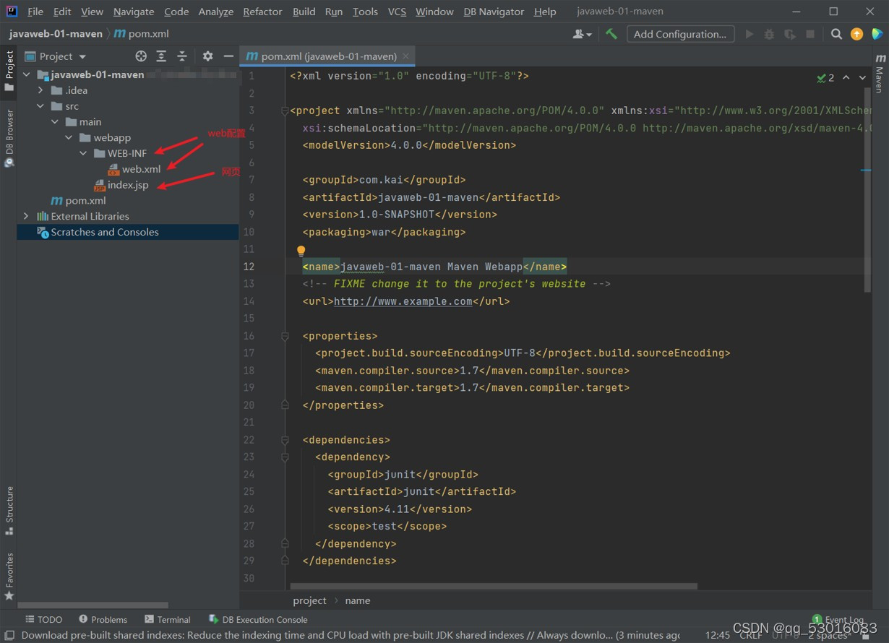Hide the Project panel with minus icon

coord(228,56)
